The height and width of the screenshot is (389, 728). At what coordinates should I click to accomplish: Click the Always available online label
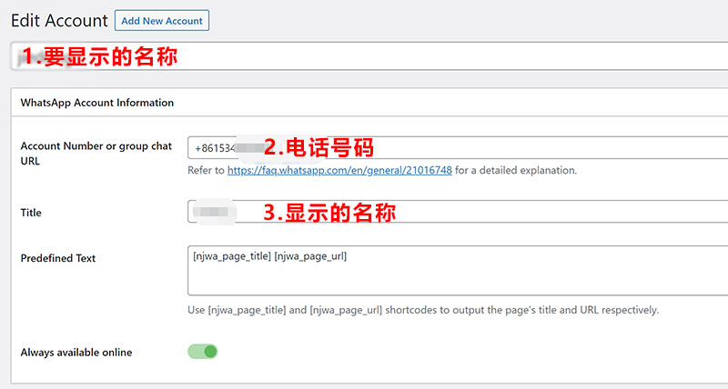[76, 353]
